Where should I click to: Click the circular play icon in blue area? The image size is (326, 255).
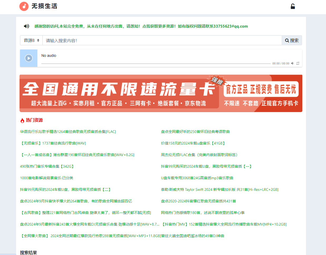(x=28, y=58)
